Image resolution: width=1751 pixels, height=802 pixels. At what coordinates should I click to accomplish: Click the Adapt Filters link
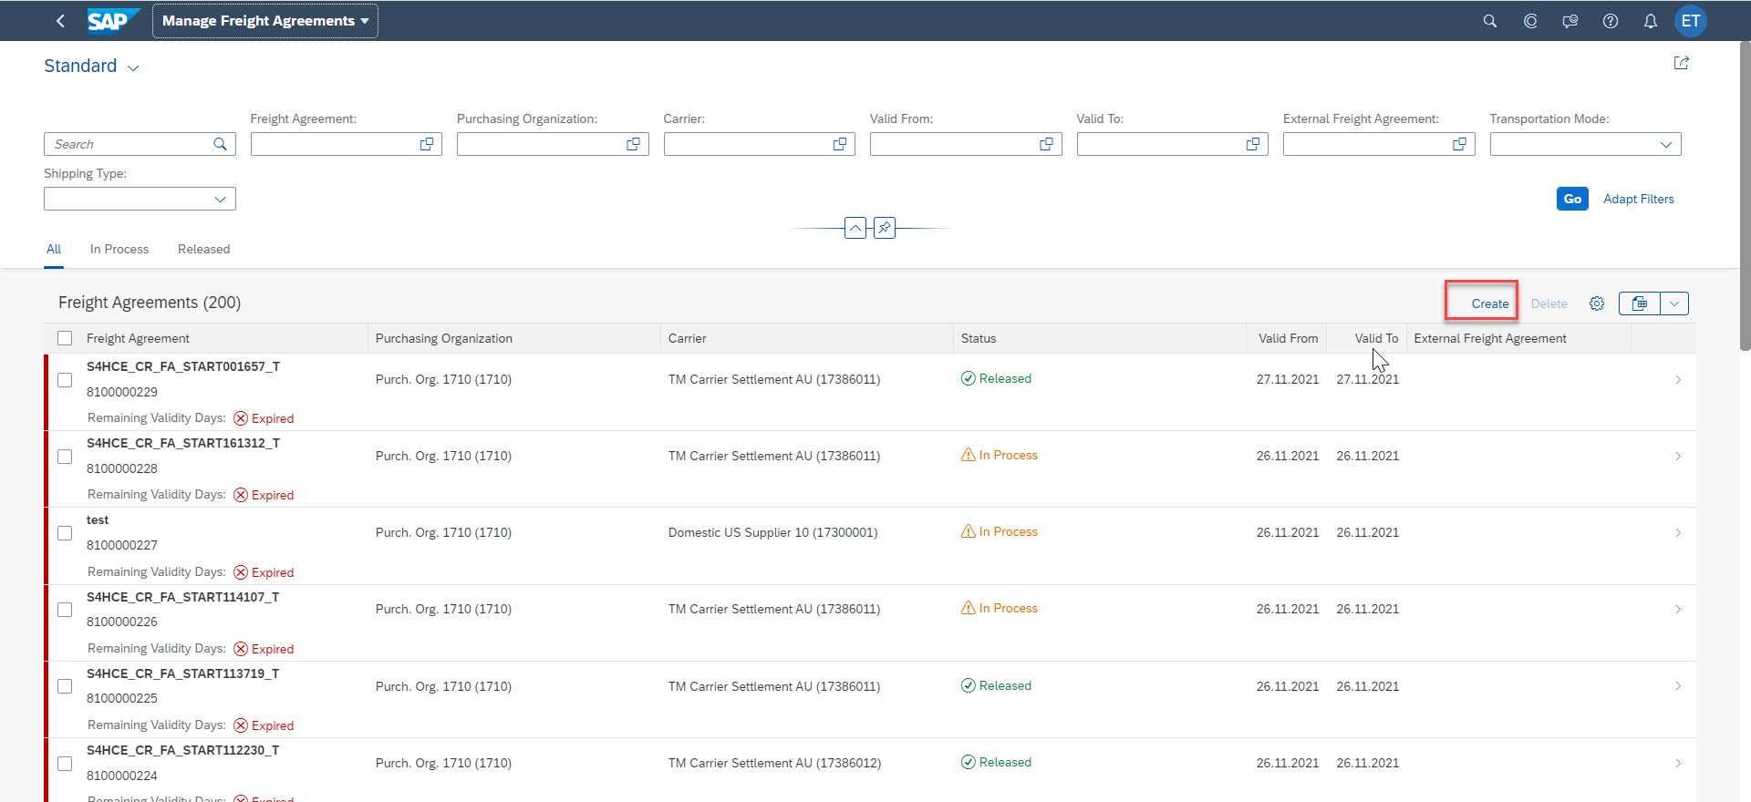click(x=1638, y=199)
